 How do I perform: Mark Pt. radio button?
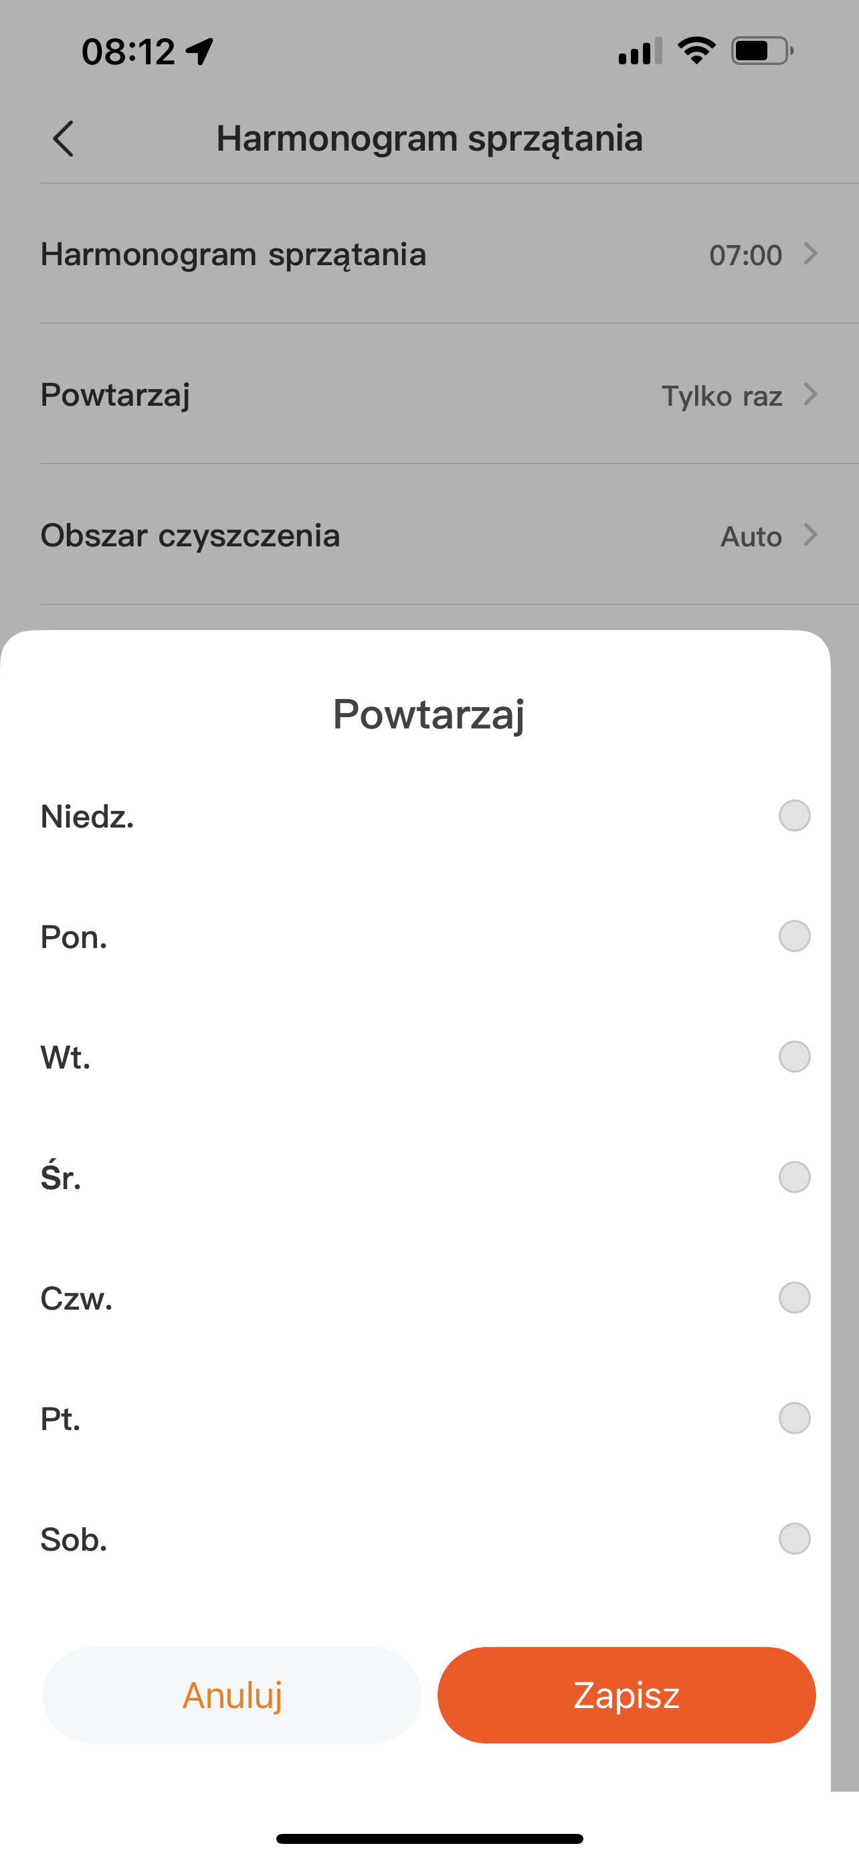794,1418
